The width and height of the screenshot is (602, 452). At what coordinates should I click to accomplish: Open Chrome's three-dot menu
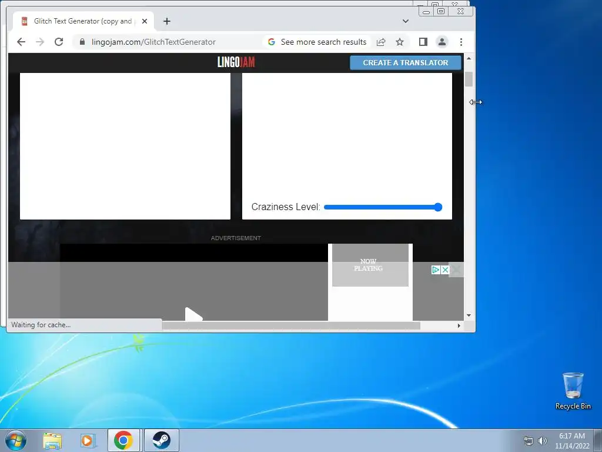pos(461,42)
